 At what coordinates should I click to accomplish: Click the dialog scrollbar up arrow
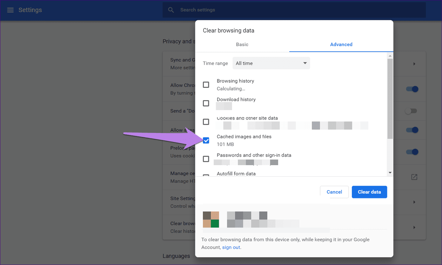pos(390,55)
